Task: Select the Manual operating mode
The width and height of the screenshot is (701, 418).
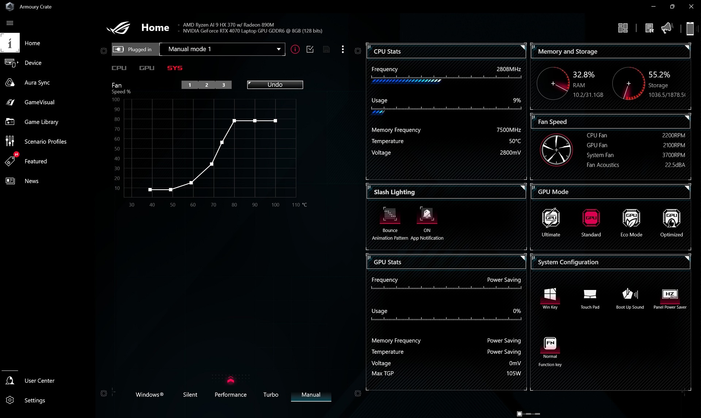Action: pyautogui.click(x=311, y=395)
